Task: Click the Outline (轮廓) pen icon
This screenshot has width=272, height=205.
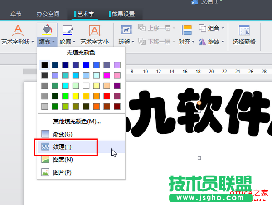Action: pyautogui.click(x=68, y=30)
